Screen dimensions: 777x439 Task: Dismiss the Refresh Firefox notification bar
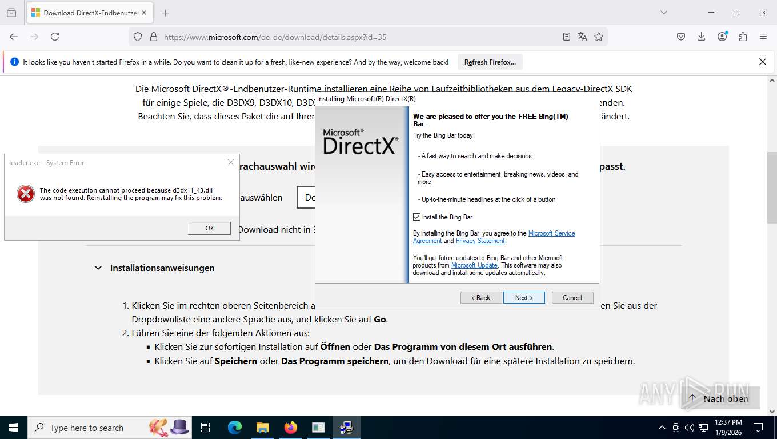point(762,62)
